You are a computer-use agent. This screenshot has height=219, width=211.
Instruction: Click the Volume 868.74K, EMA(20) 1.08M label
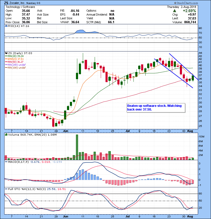tap(32, 135)
